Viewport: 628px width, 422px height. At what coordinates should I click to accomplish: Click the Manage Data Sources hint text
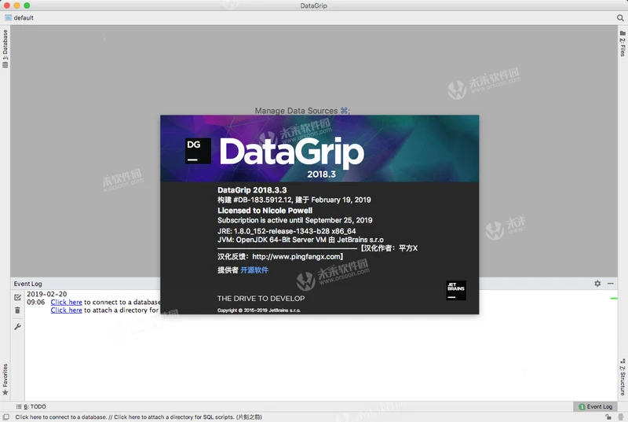tap(302, 111)
